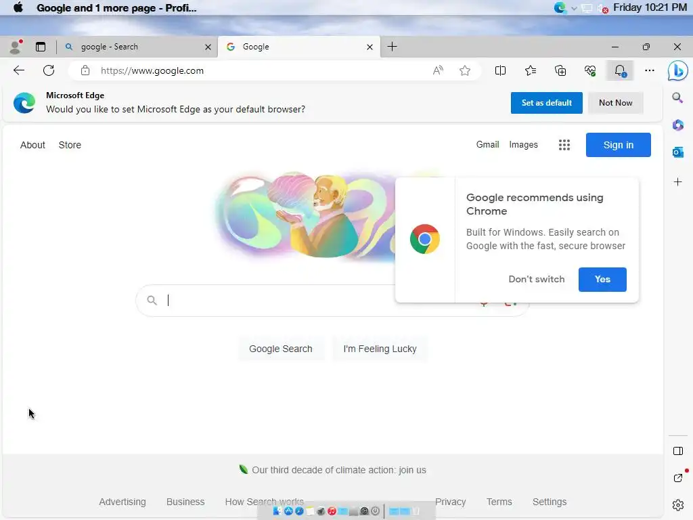Click Yes in the Chrome recommendation
The image size is (693, 520).
point(602,279)
